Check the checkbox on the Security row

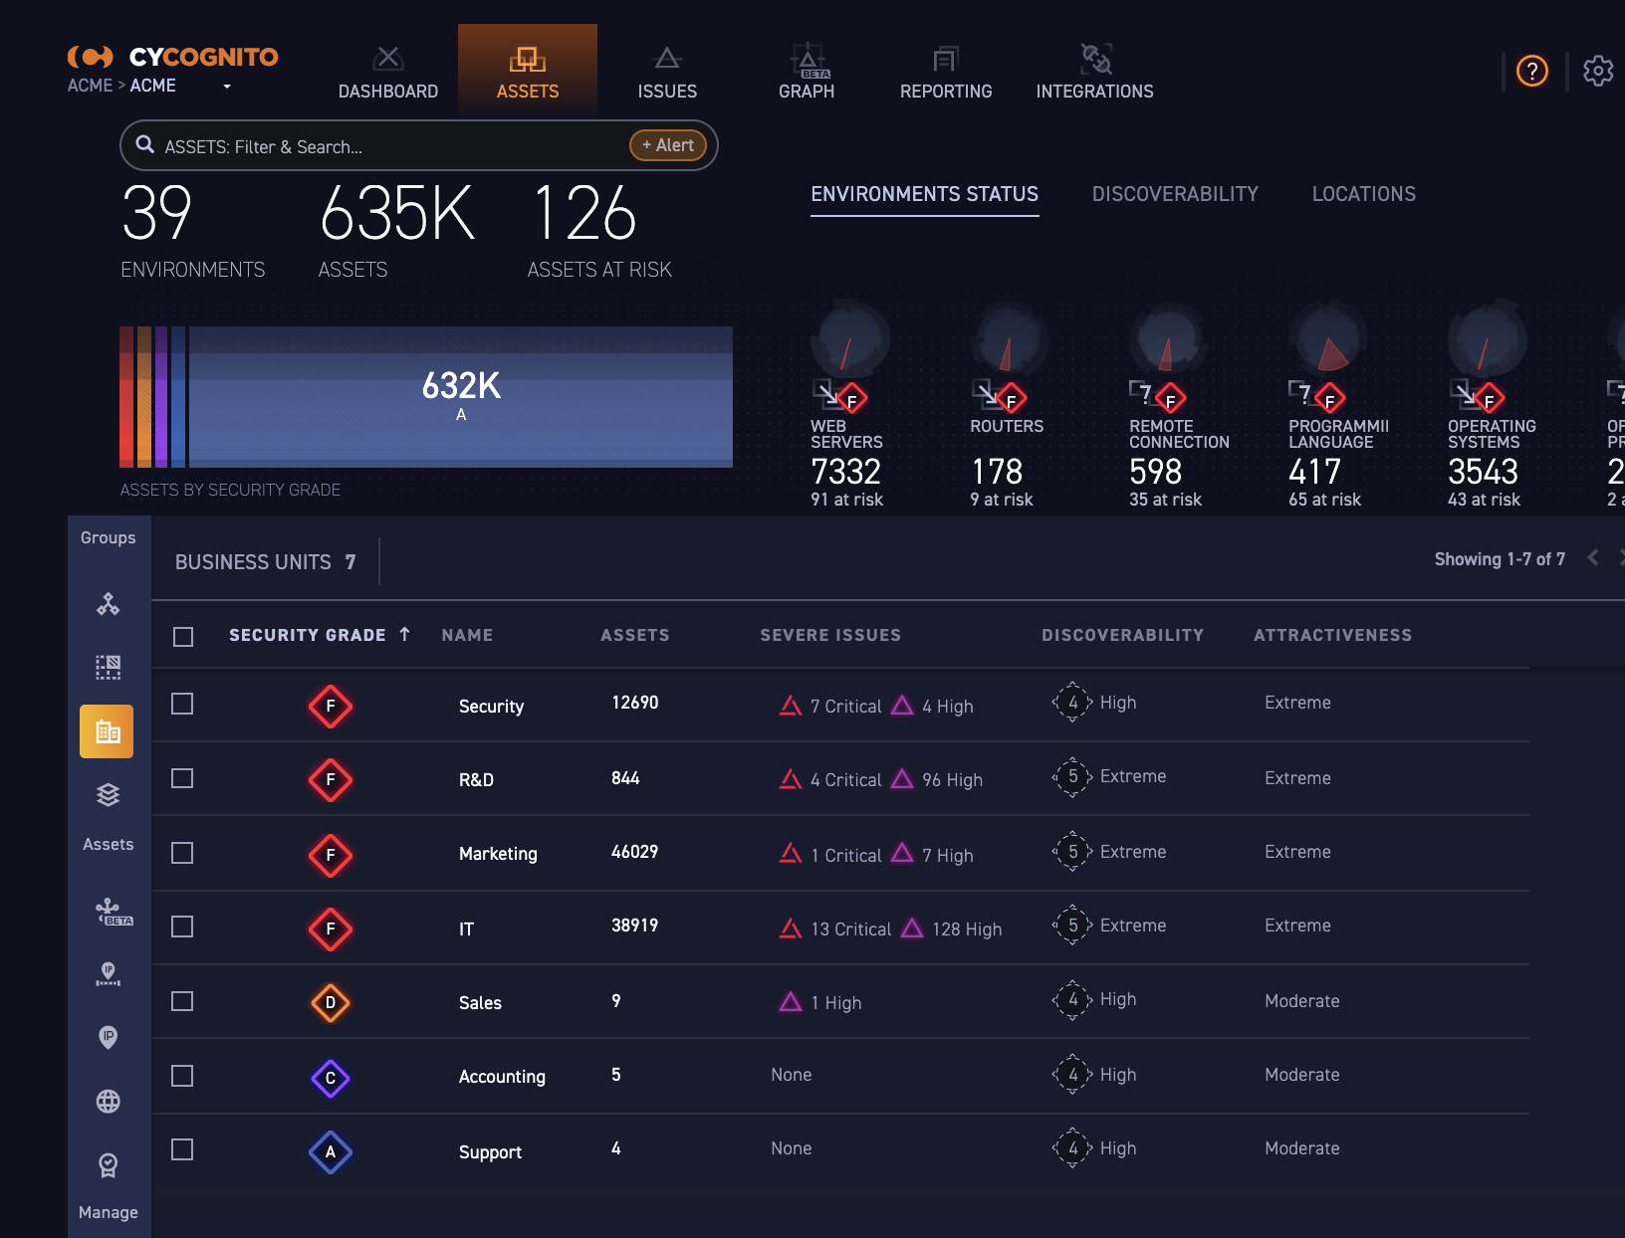pyautogui.click(x=182, y=705)
